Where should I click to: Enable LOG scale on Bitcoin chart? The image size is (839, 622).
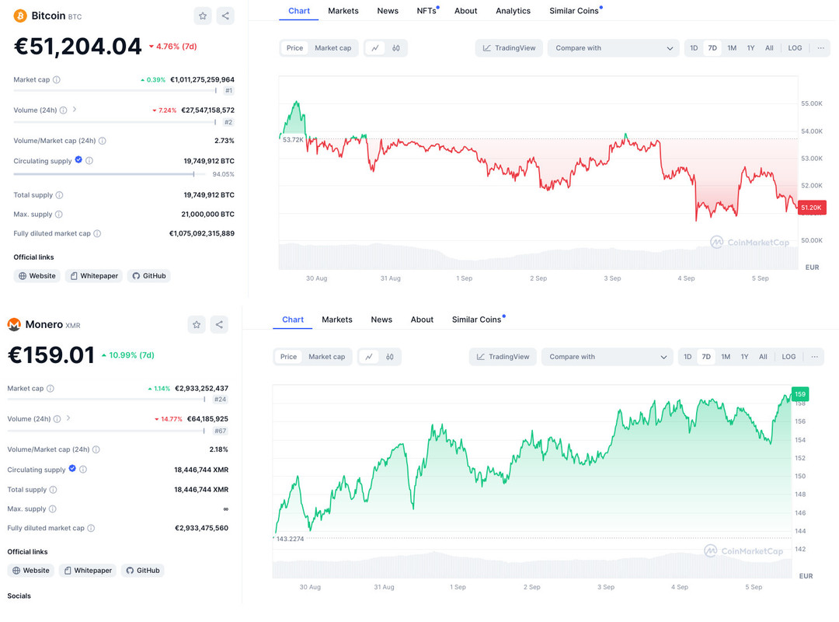(795, 48)
